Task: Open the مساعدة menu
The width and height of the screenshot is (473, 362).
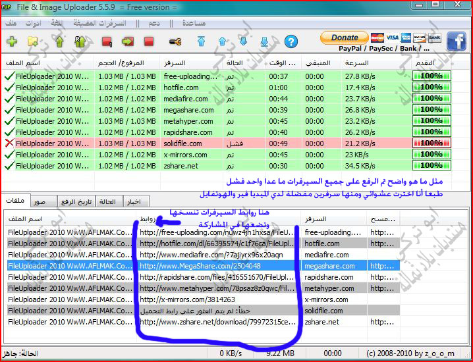Action: (194, 23)
